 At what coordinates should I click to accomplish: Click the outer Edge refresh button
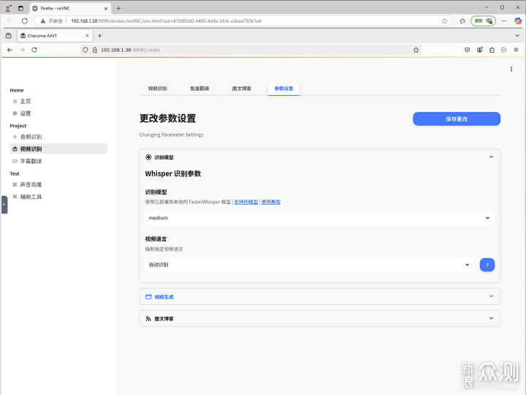(25, 20)
